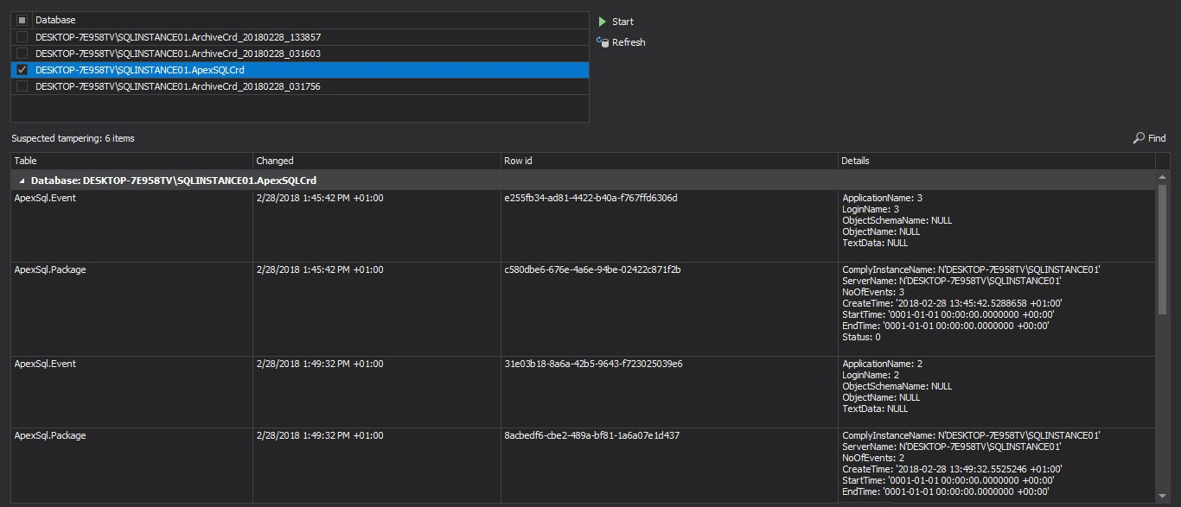The image size is (1181, 507).
Task: Check the ArchiveCrd_20180228_031603 database checkbox
Action: [22, 54]
